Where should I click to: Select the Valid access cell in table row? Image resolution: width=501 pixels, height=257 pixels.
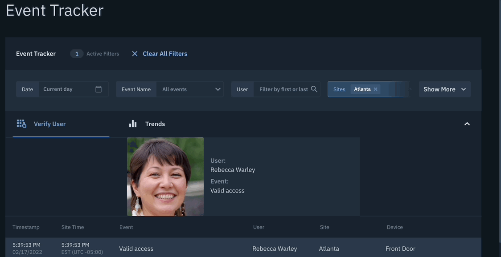pyautogui.click(x=136, y=249)
